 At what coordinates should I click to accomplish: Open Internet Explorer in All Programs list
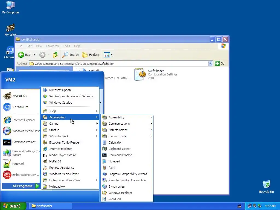70,149
